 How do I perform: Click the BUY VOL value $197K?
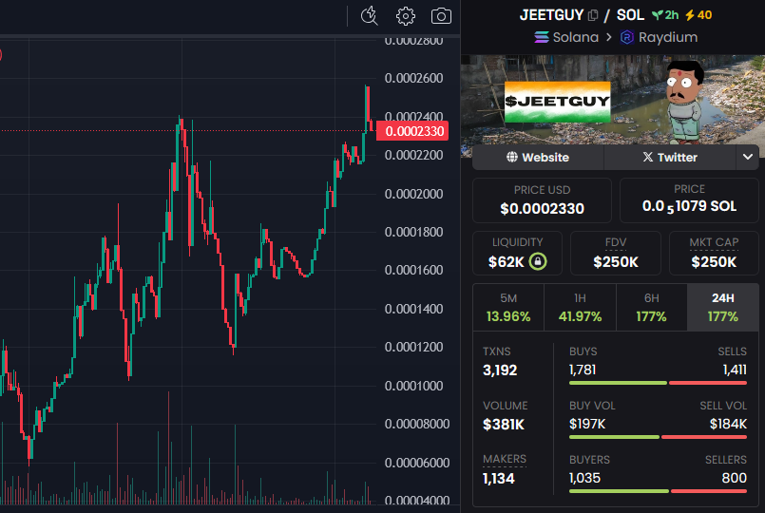tap(587, 425)
